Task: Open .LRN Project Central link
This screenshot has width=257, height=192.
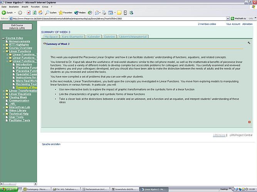Action: [x=241, y=135]
